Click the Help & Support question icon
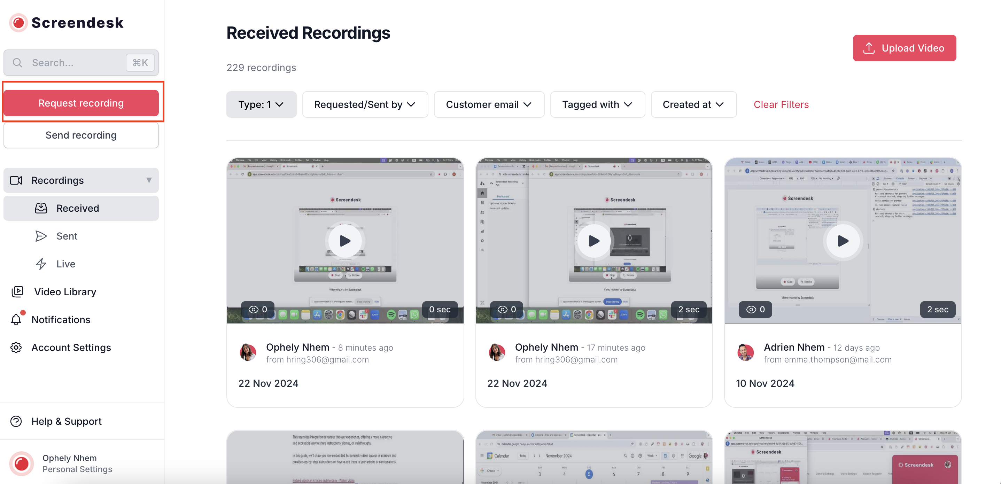This screenshot has width=1001, height=484. [x=16, y=421]
